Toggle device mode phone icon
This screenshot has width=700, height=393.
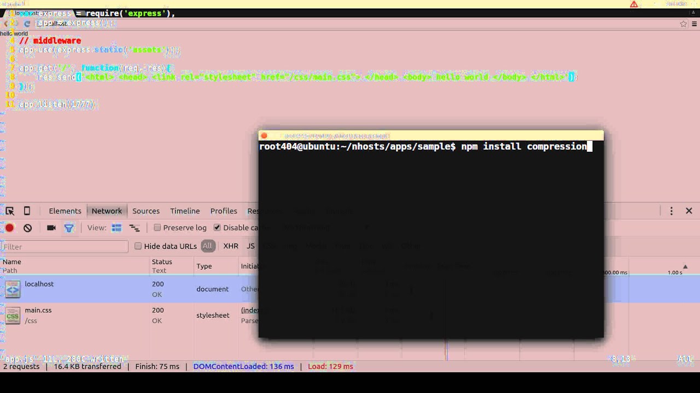click(27, 211)
